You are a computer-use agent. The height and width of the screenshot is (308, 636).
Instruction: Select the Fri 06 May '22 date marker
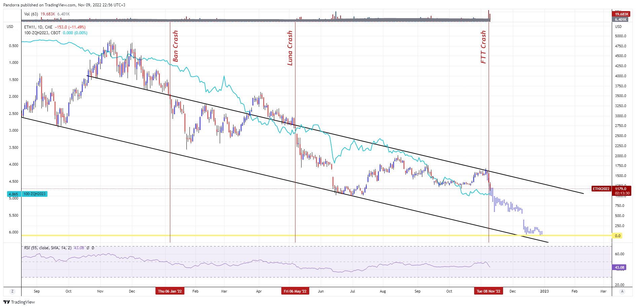pos(295,291)
